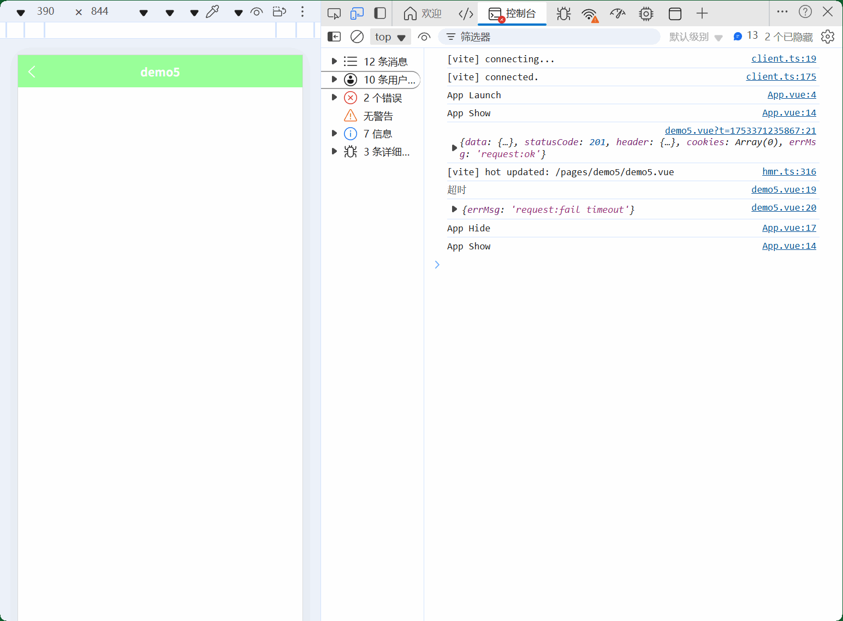Open the debugger bug panel
The height and width of the screenshot is (621, 843).
tap(563, 13)
